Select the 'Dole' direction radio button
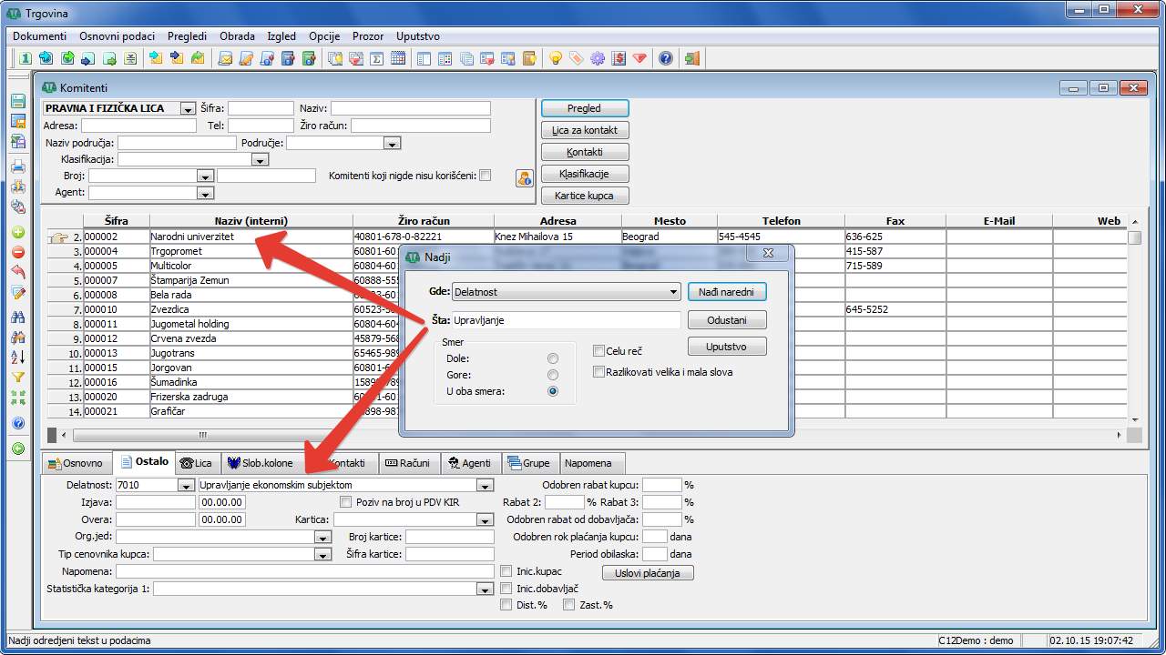The image size is (1166, 655). point(552,358)
